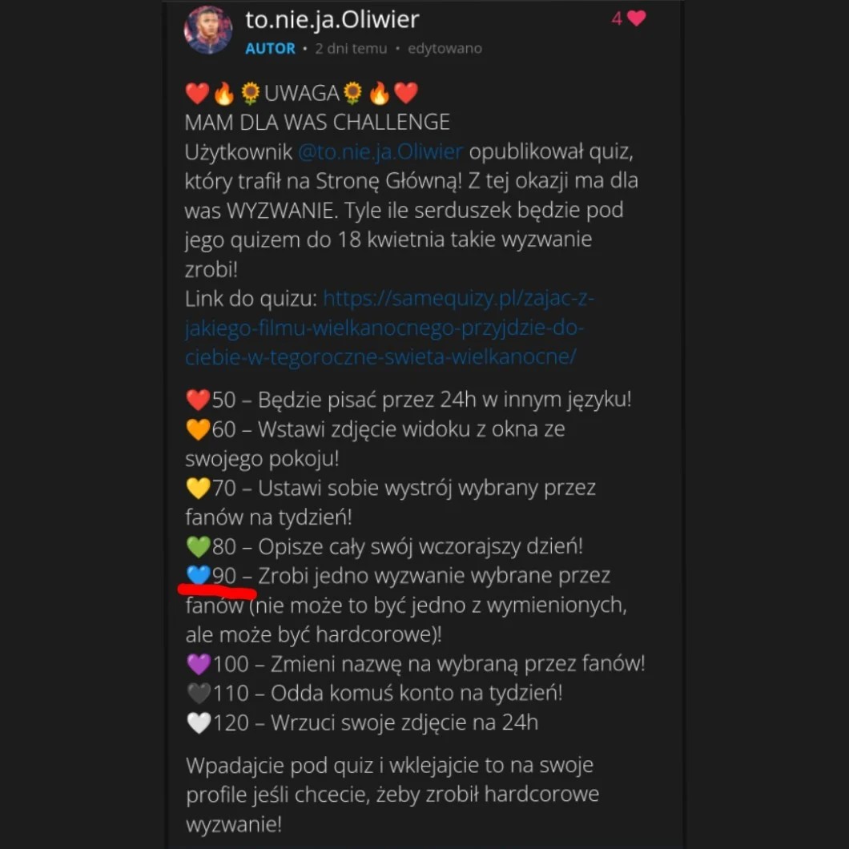
Task: Click the green heart emoji beside 80
Action: point(197,547)
